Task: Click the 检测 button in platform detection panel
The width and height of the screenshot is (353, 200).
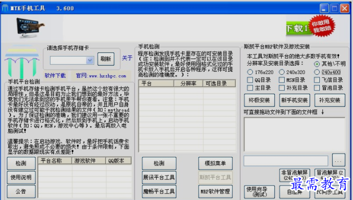Action: [21, 163]
